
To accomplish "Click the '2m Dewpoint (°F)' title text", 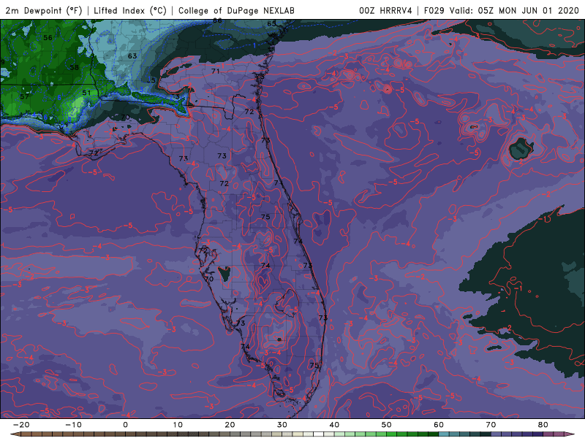I will 44,10.
